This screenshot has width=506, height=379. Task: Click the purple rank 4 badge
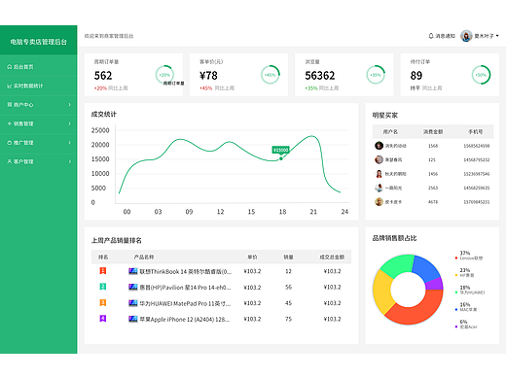(103, 319)
